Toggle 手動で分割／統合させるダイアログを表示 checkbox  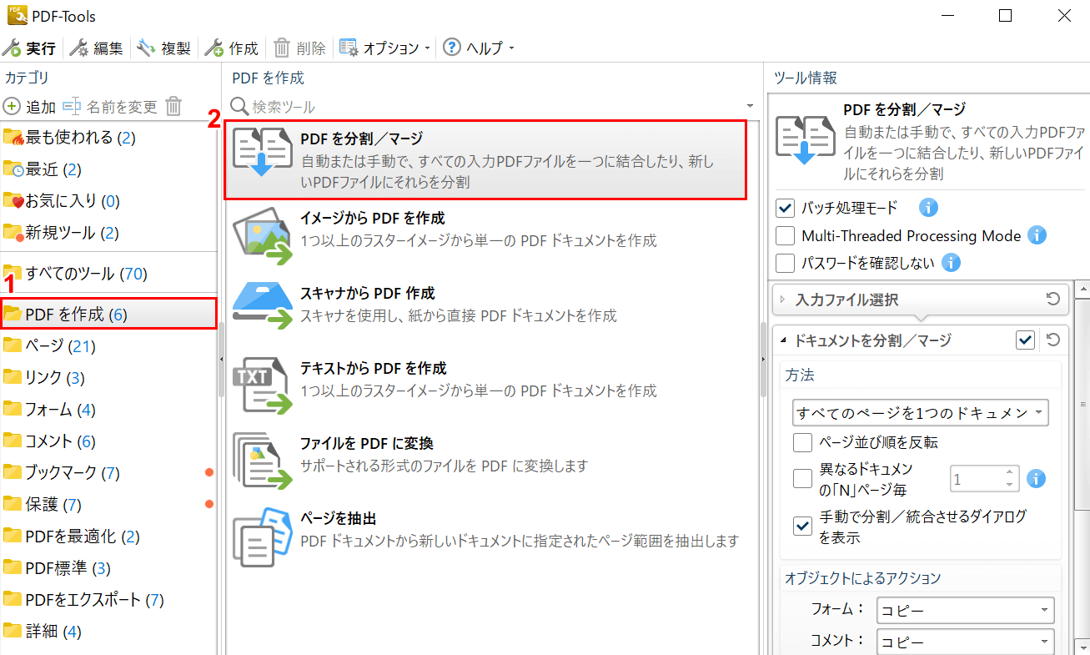[802, 527]
